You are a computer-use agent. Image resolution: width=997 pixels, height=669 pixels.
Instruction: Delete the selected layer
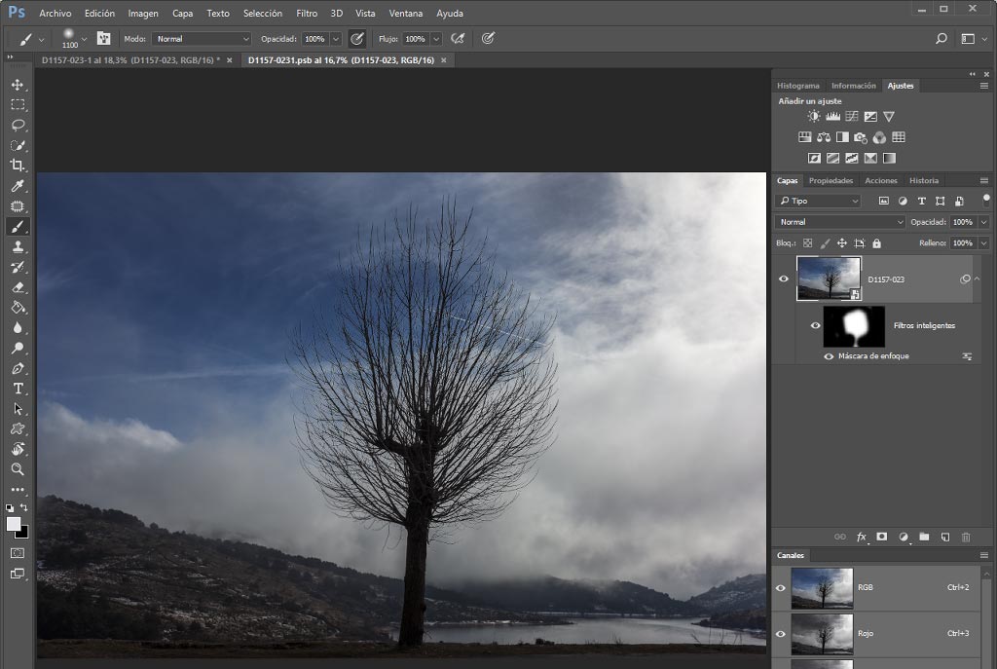966,537
